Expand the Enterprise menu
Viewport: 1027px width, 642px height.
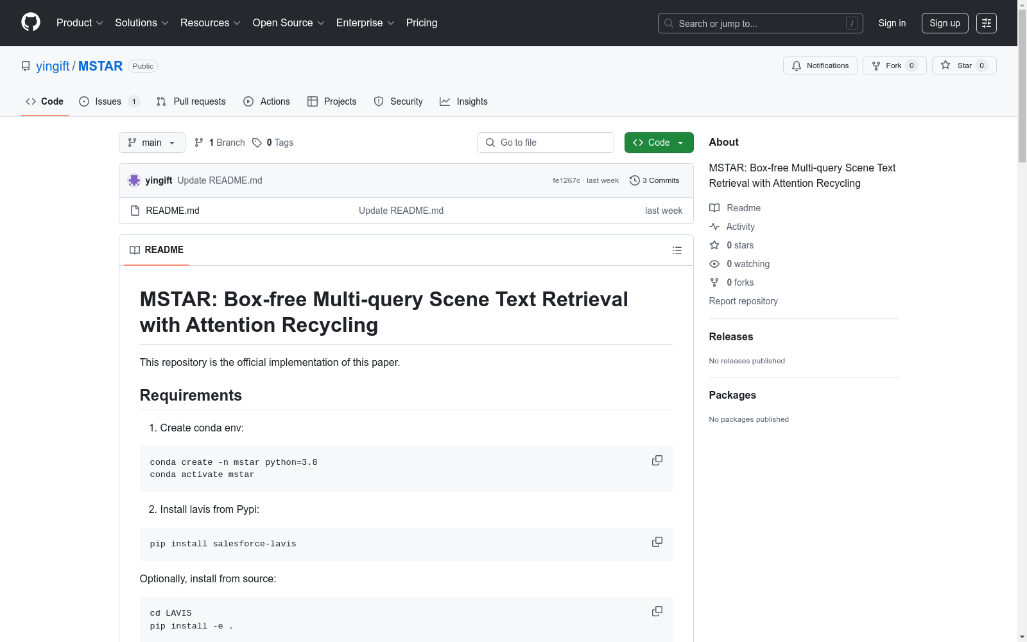(x=365, y=22)
